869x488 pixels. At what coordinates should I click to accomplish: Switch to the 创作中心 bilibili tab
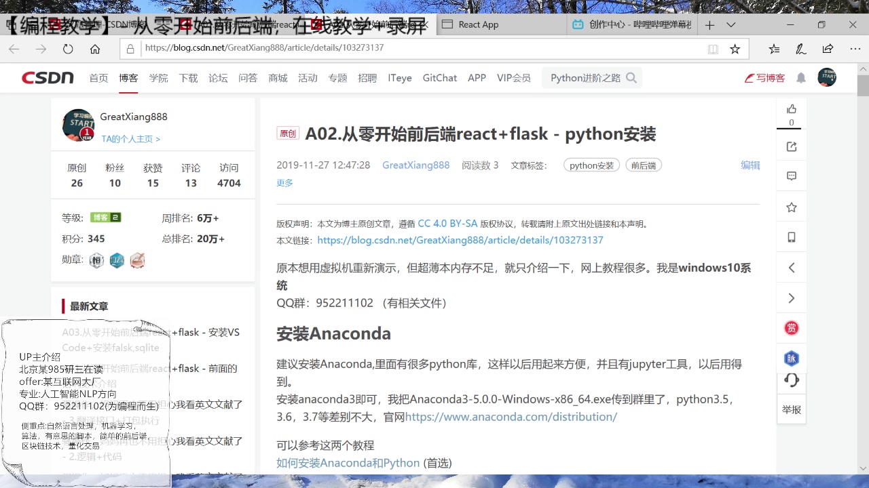[x=631, y=24]
